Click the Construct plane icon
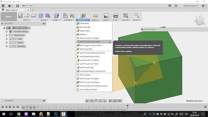The height and width of the screenshot is (117, 208). click(x=83, y=16)
